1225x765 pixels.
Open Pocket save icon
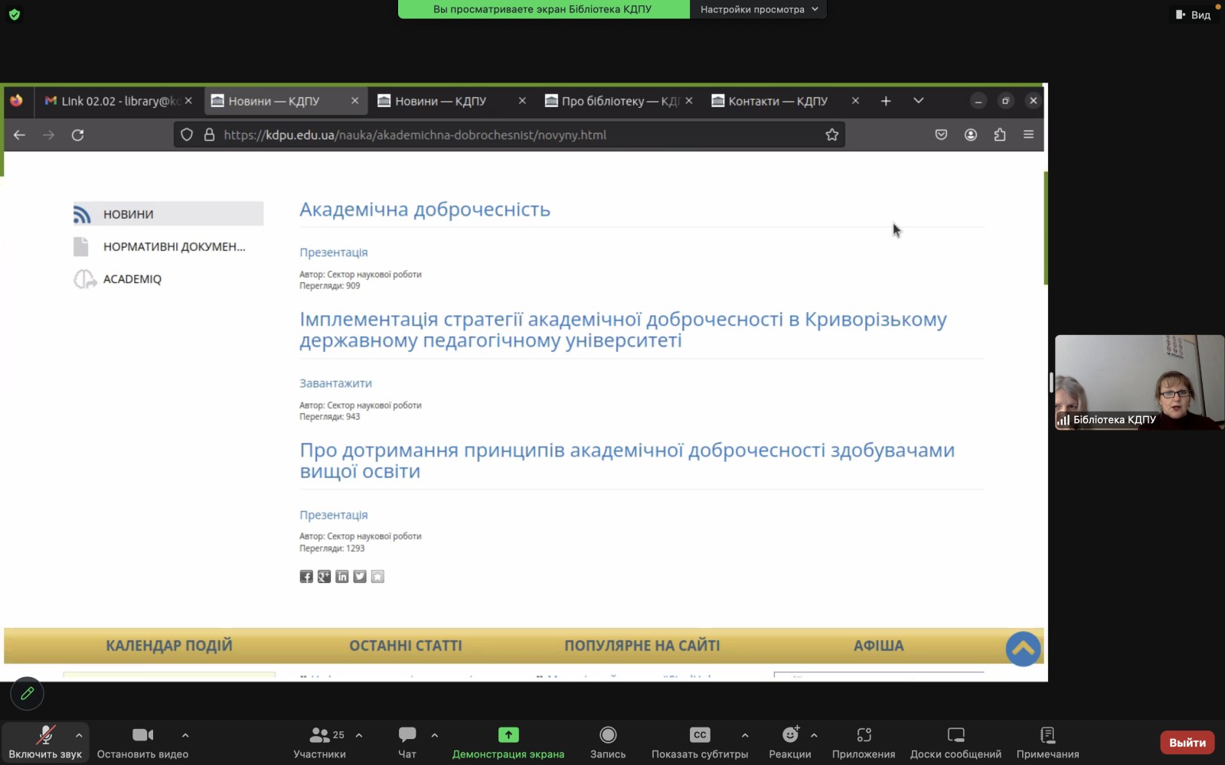941,135
